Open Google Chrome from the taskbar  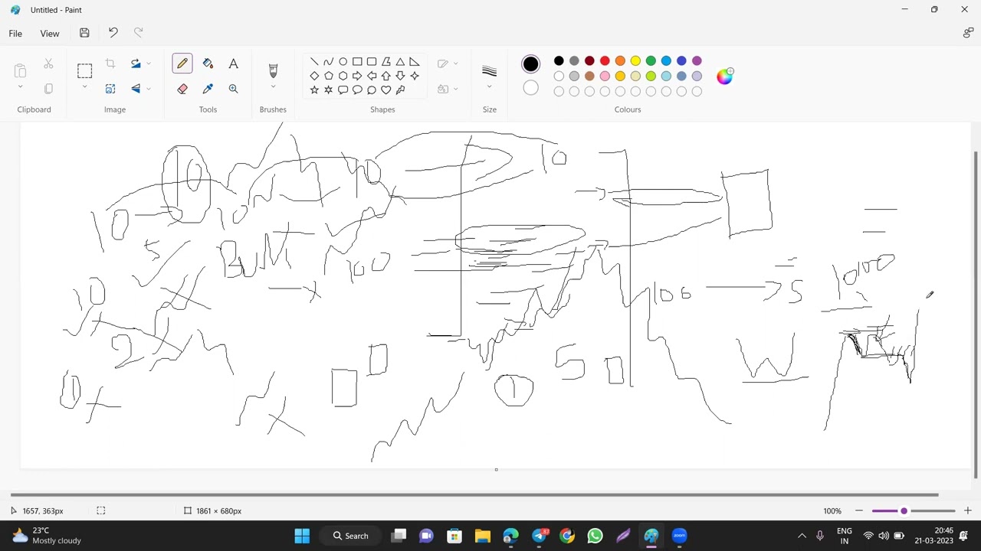[x=567, y=536]
